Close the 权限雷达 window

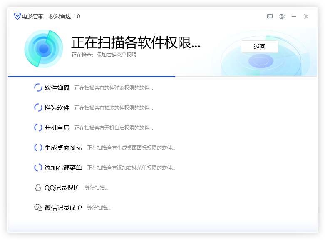[306, 16]
